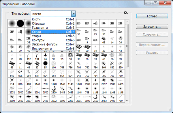Choose the maple leaf brush labeled 74
Image resolution: width=173 pixels, height=113 pixels.
[45, 57]
